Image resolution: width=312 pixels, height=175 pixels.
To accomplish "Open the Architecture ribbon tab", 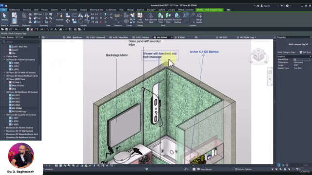I will click(x=14, y=10).
